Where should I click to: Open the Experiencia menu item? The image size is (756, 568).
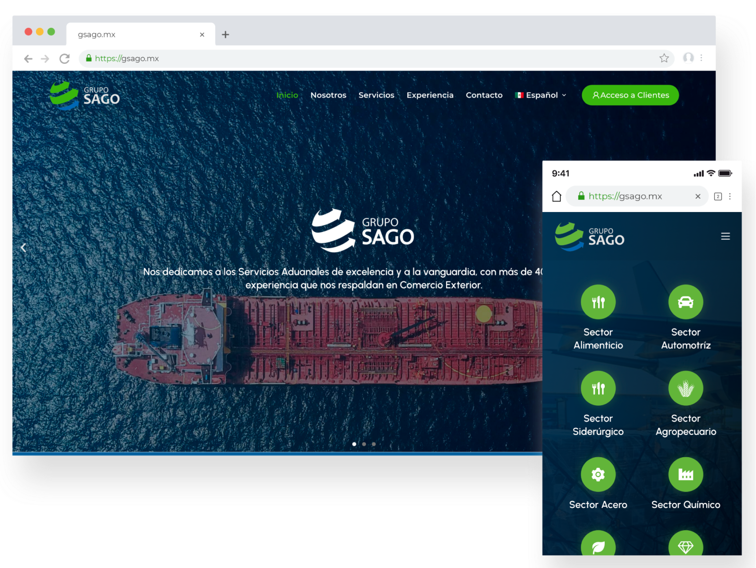point(430,95)
